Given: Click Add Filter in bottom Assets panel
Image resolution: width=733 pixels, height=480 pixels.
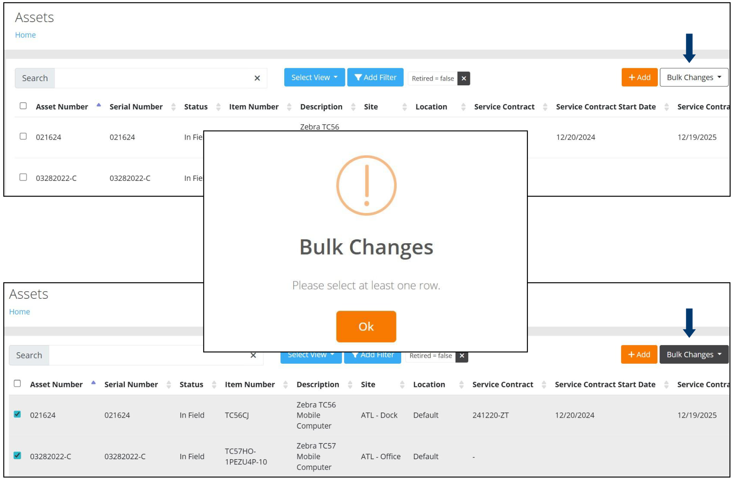Looking at the screenshot, I should point(373,357).
